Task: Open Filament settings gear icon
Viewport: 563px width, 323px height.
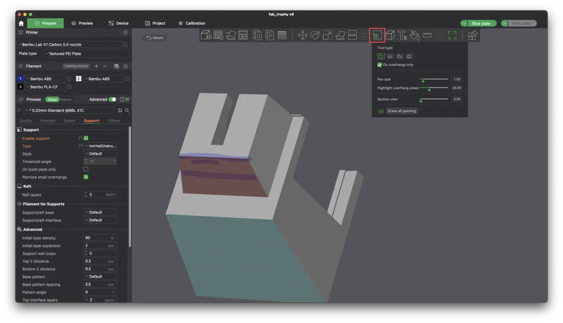Action: 125,66
